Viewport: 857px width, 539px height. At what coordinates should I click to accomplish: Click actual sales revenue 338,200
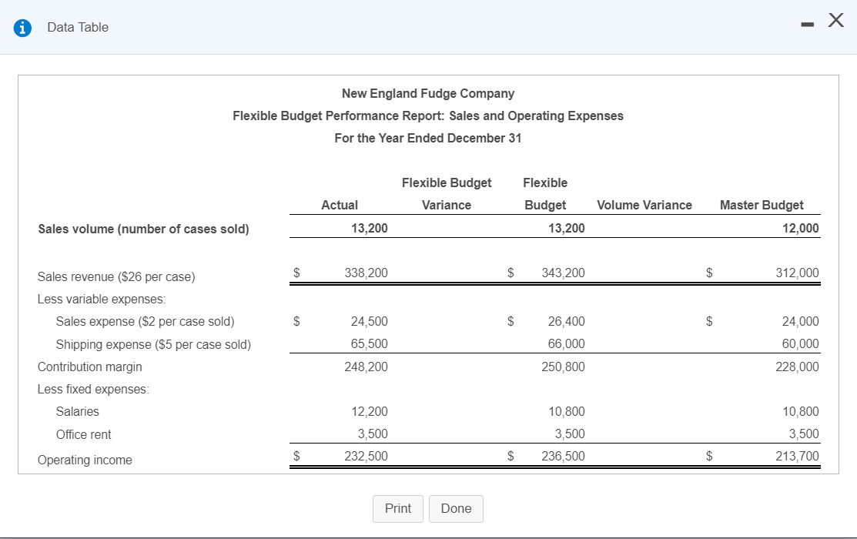367,273
